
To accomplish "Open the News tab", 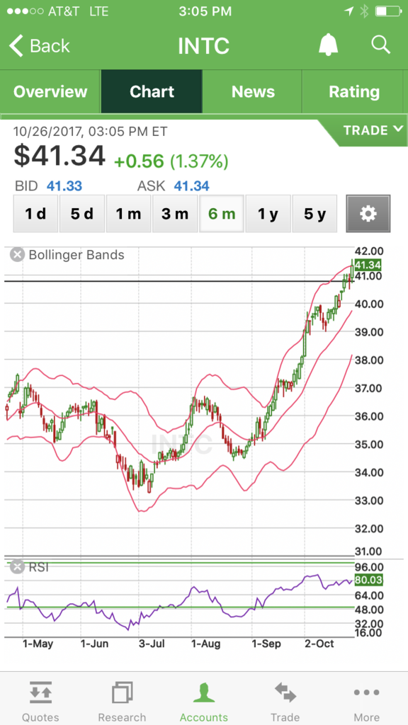I will point(253,91).
